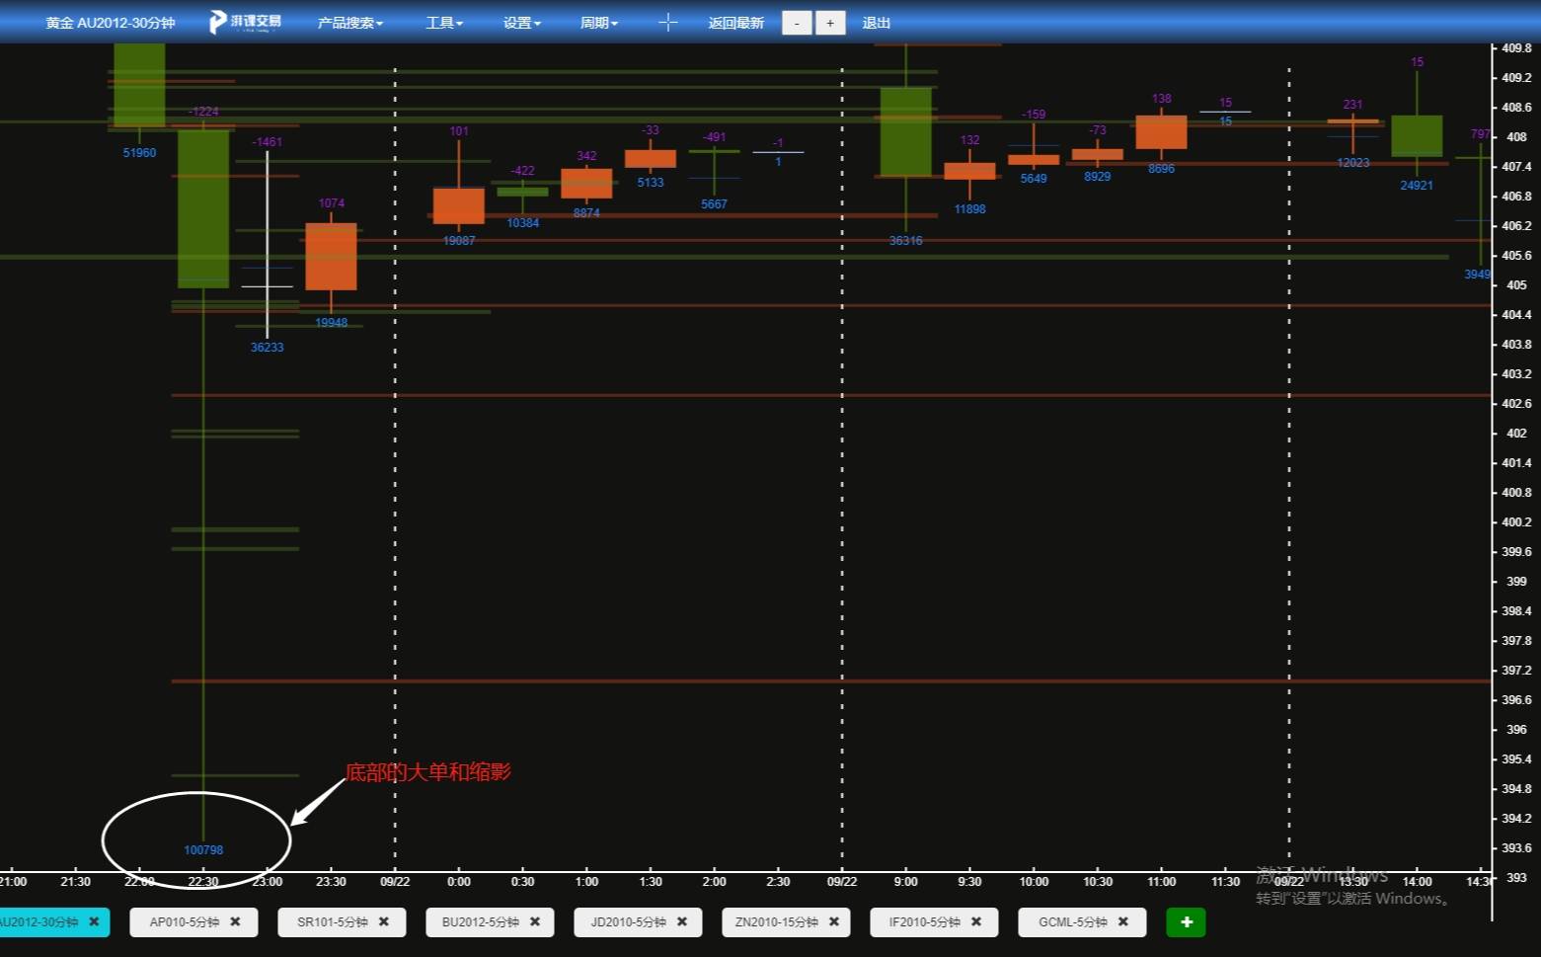Click the 409.8 price axis label

point(1516,48)
